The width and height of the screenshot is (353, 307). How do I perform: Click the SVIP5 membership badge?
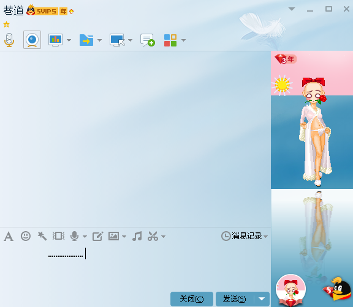tap(42, 10)
